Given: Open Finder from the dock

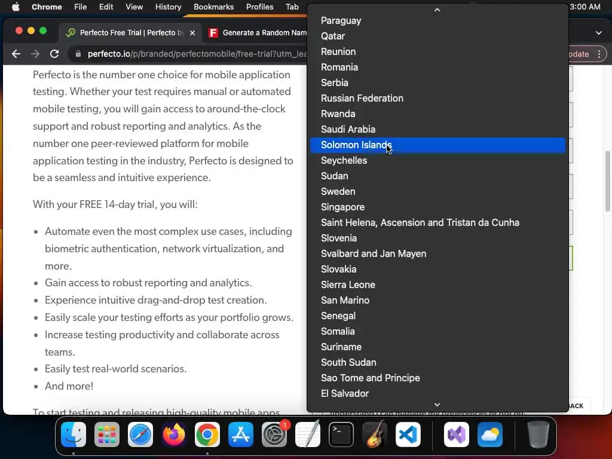Looking at the screenshot, I should [x=74, y=434].
